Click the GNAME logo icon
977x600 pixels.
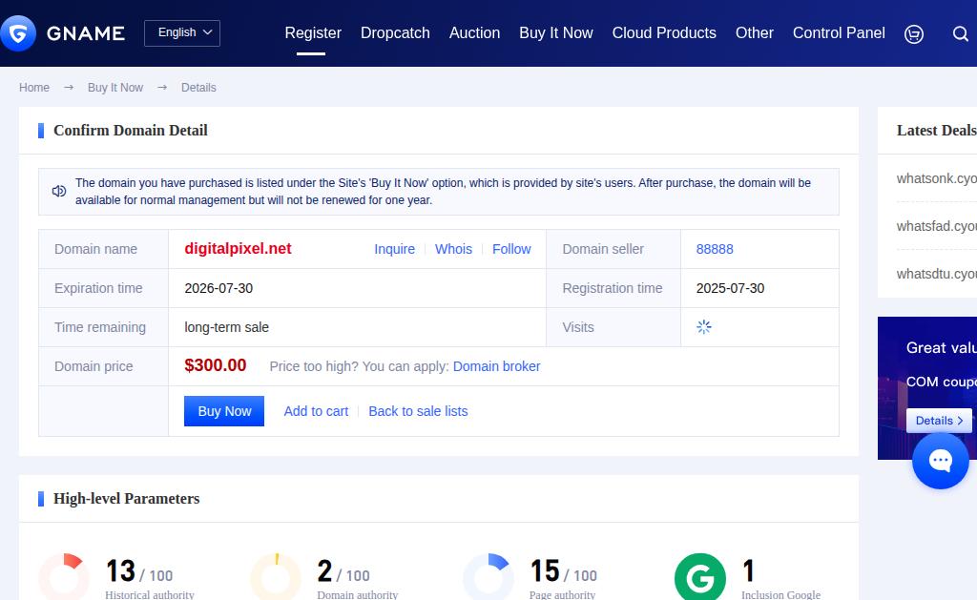click(18, 33)
